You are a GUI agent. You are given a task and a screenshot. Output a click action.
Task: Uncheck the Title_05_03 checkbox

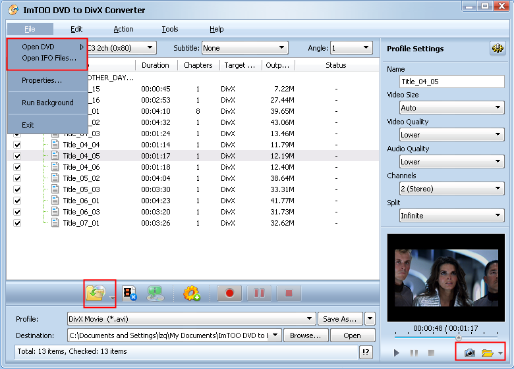pyautogui.click(x=17, y=189)
